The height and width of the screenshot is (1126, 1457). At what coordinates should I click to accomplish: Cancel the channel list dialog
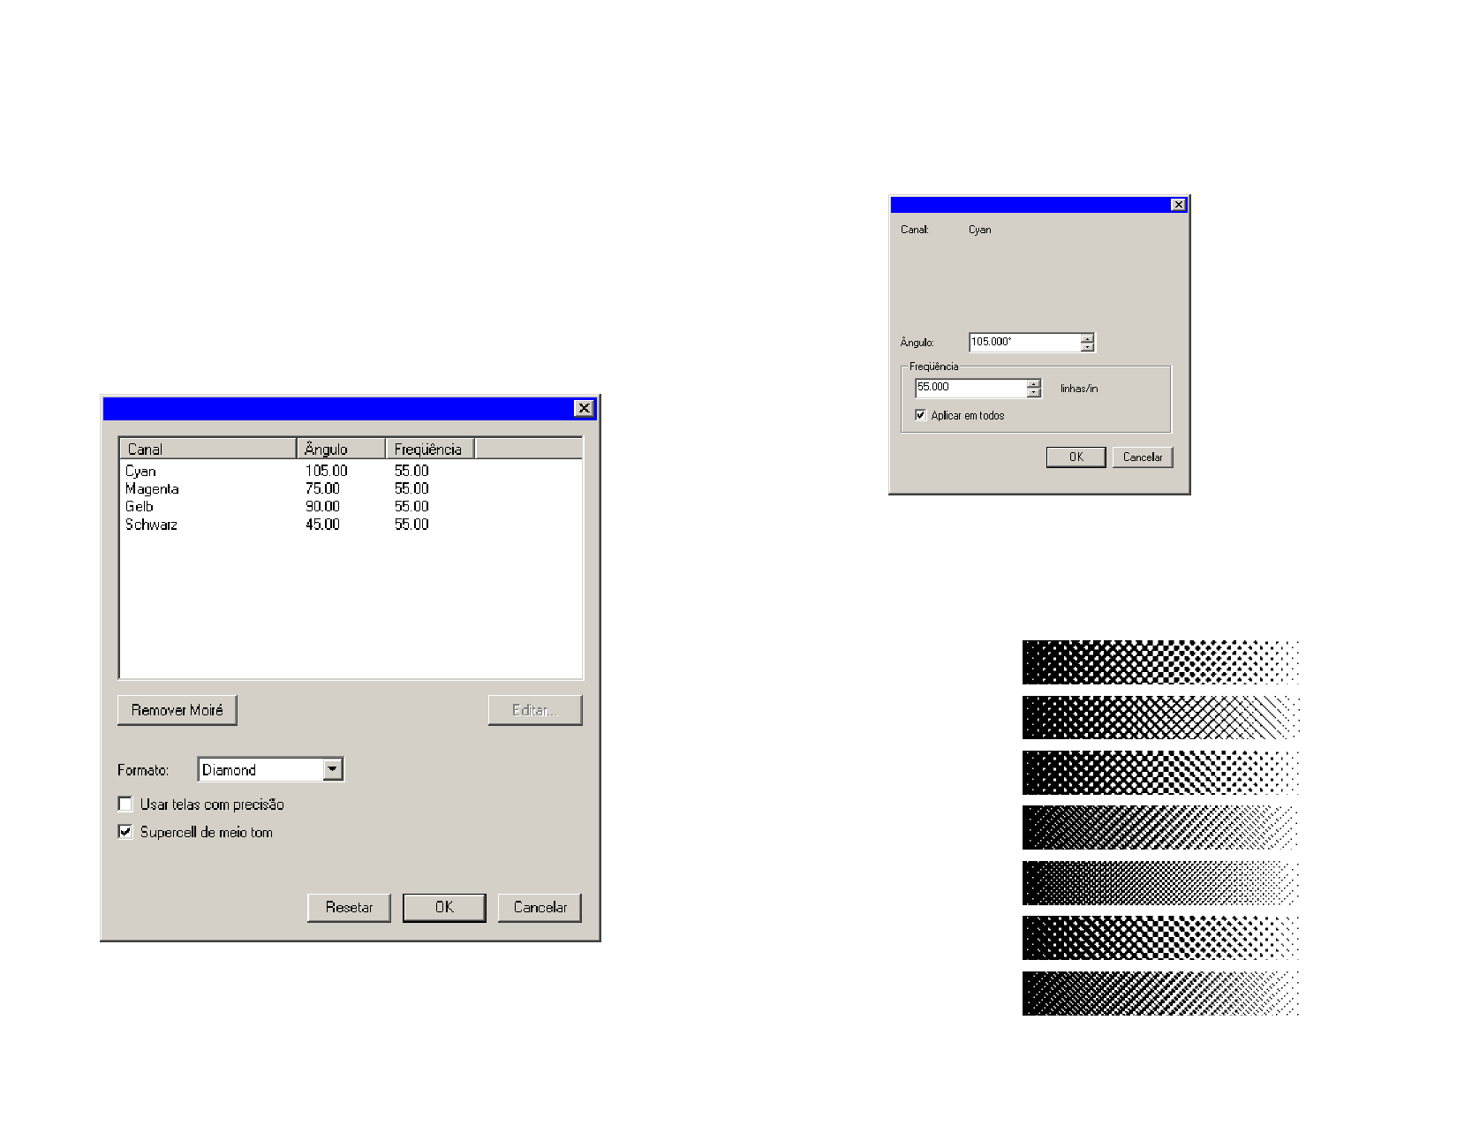coord(540,907)
